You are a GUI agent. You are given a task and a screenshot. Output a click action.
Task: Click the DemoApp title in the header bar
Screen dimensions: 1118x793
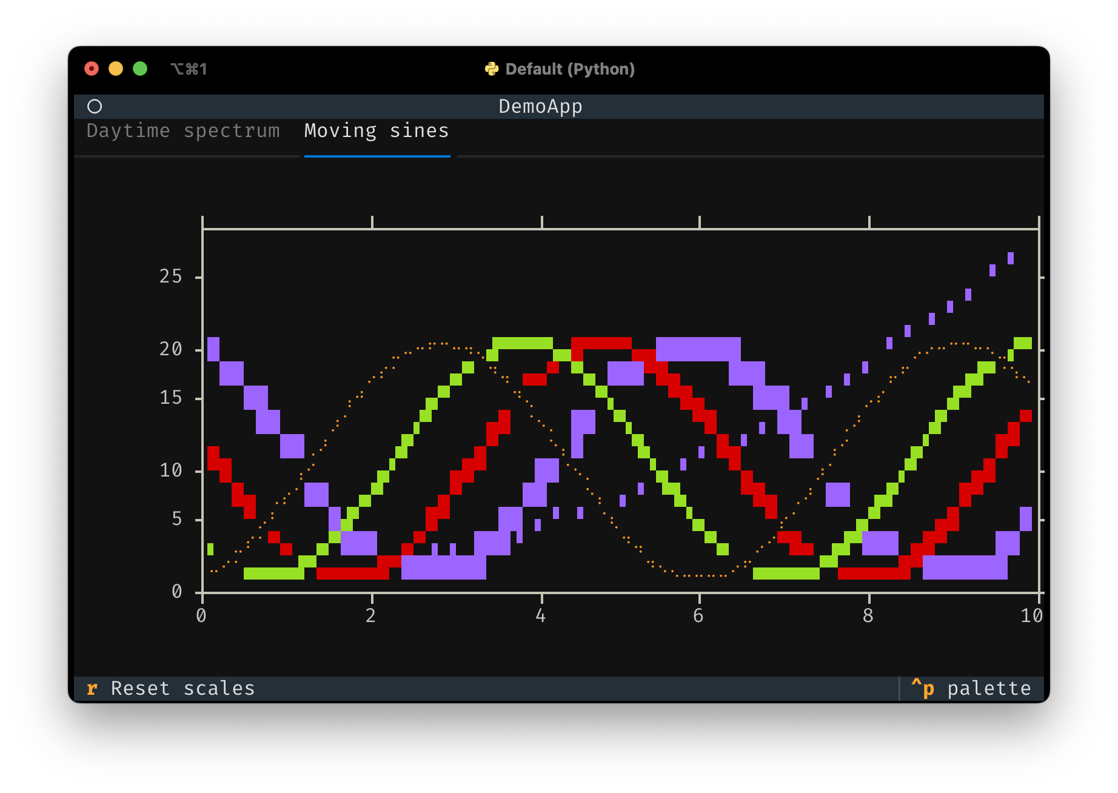click(540, 106)
